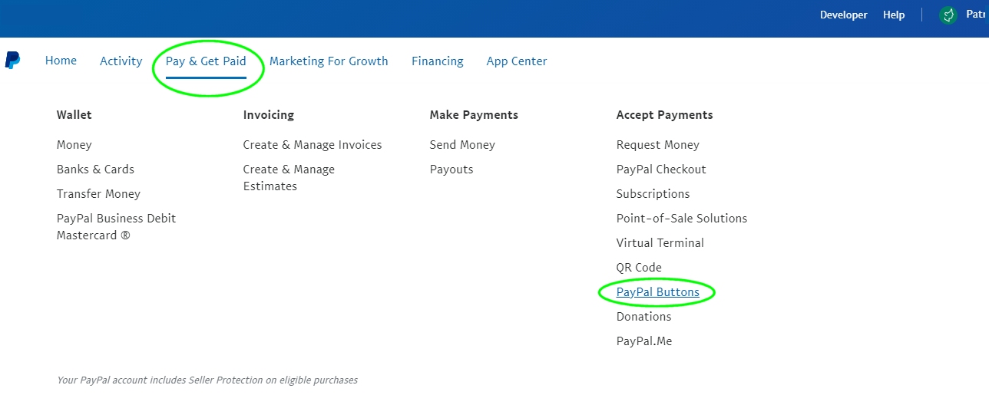
Task: Open Marketing For Growth menu
Action: 329,61
